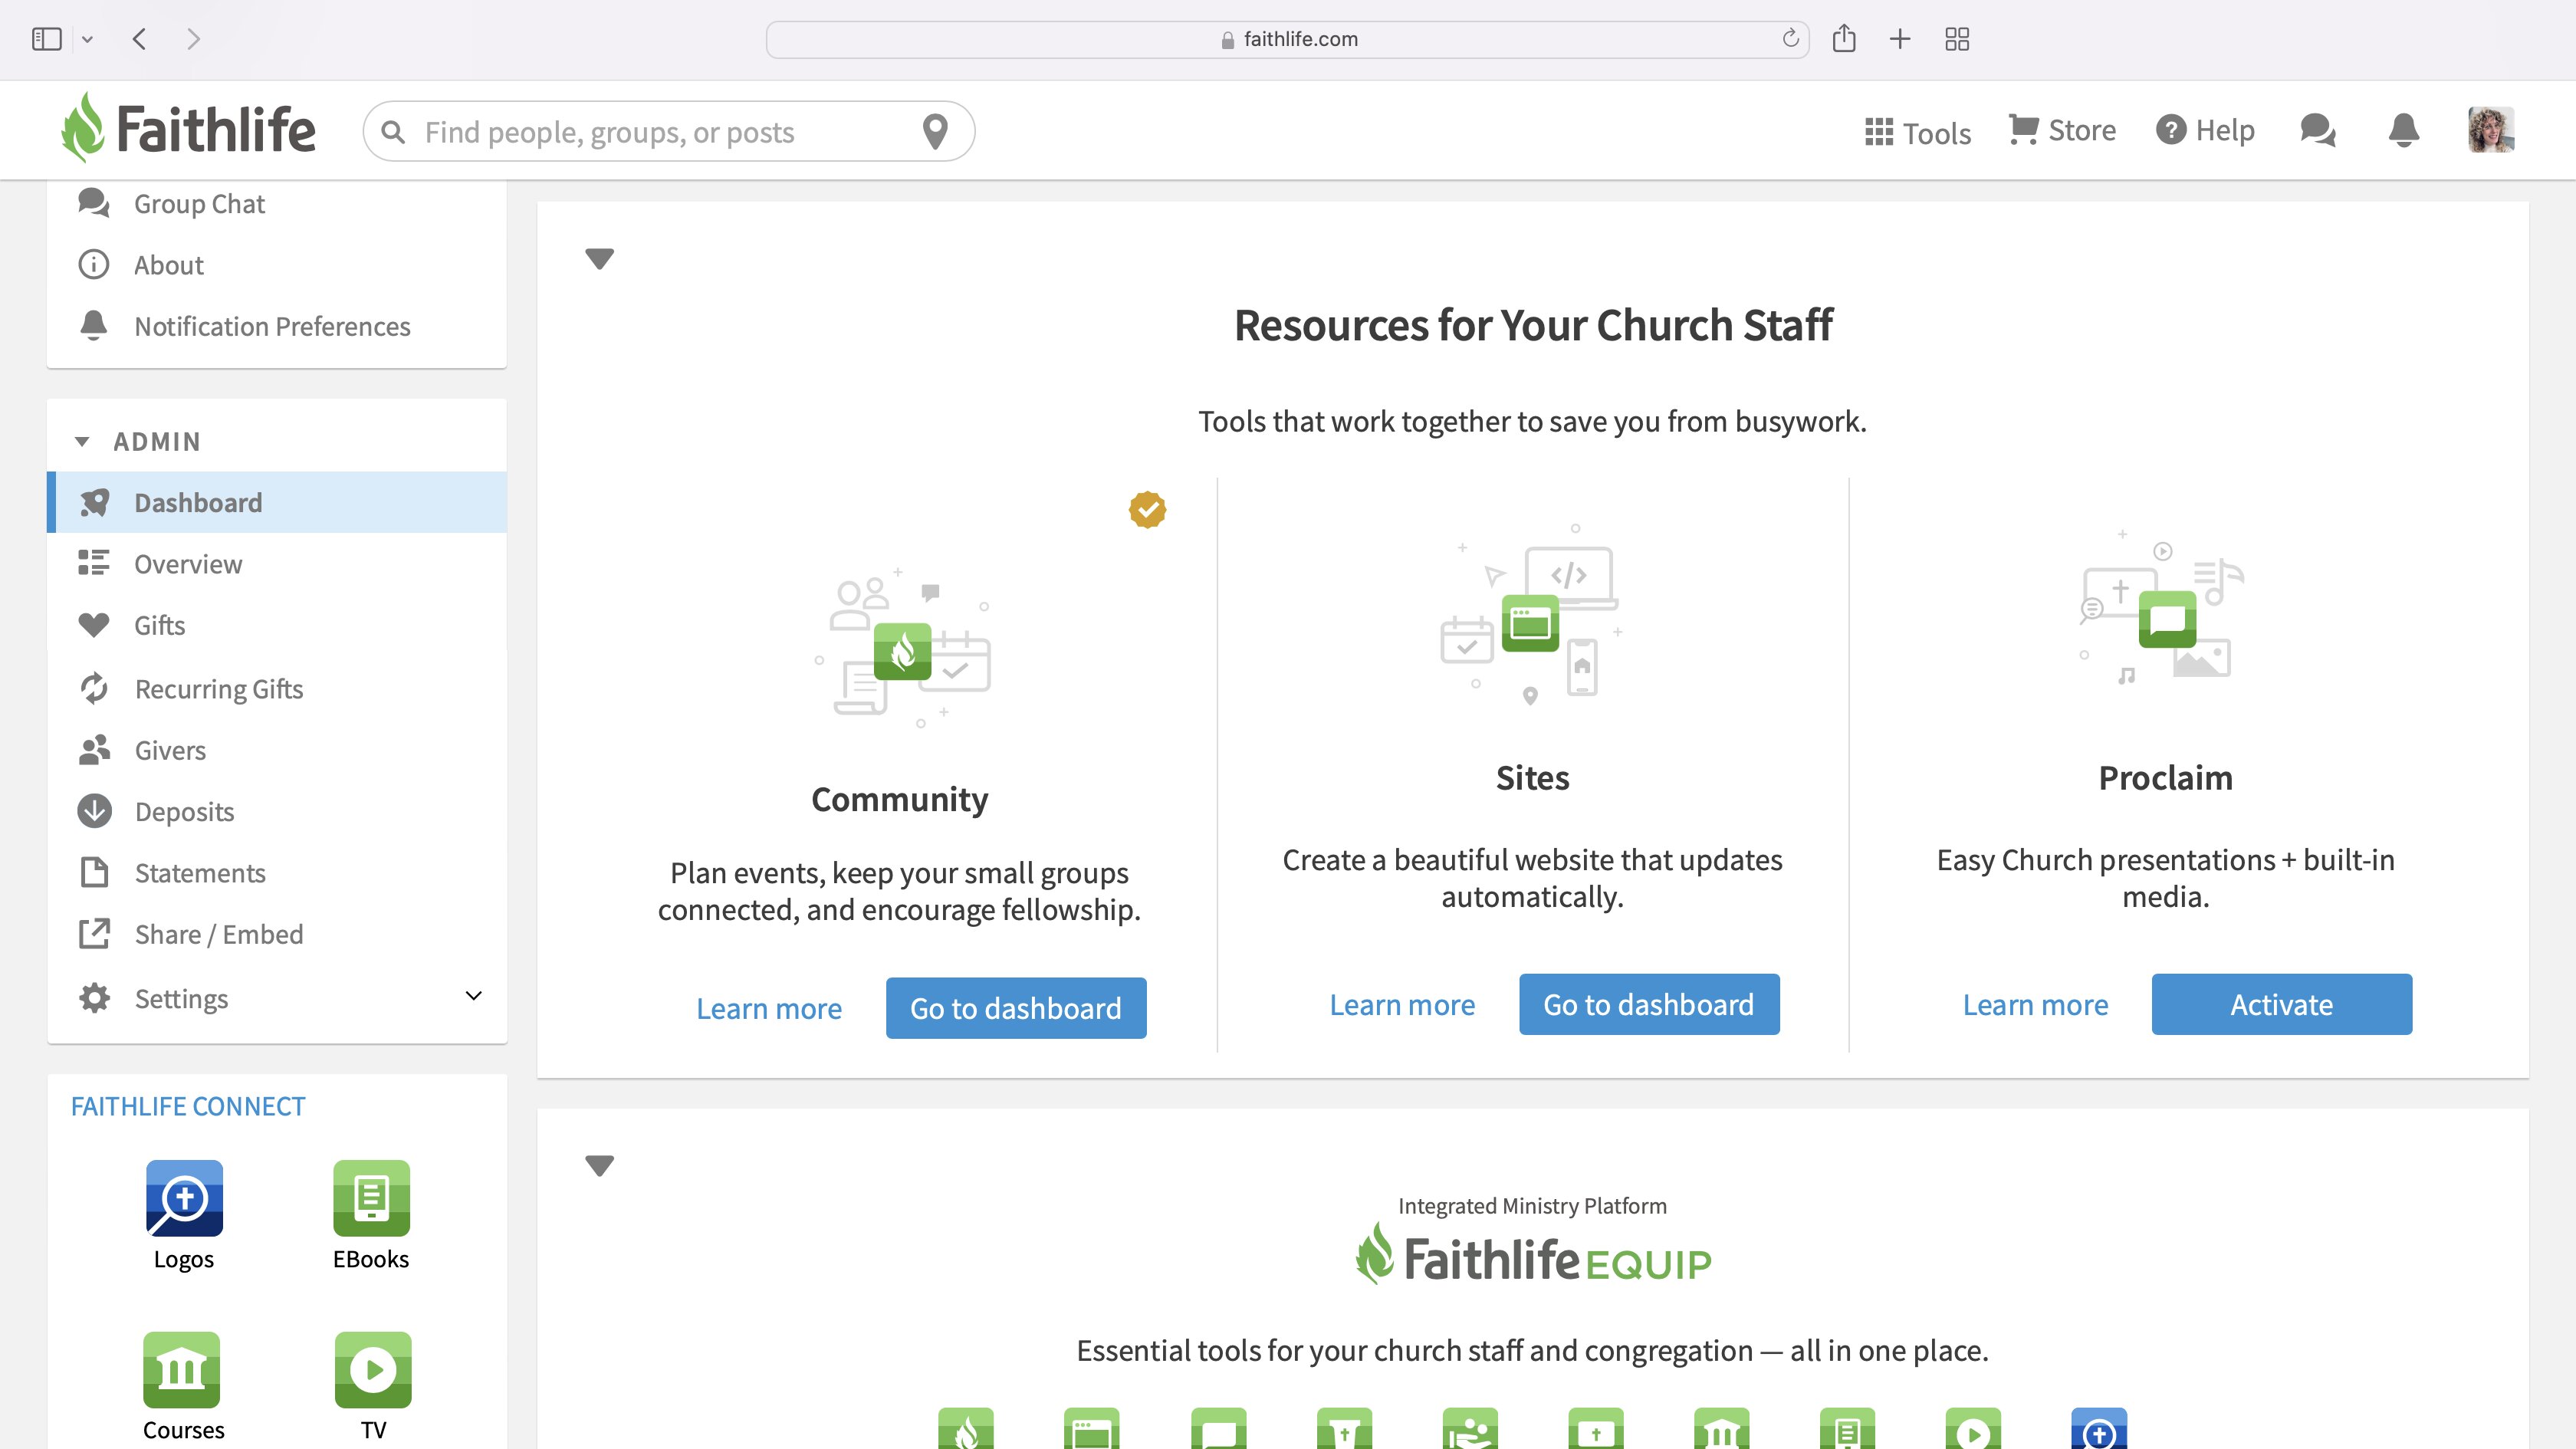Open the EBooks app icon

coord(371,1197)
